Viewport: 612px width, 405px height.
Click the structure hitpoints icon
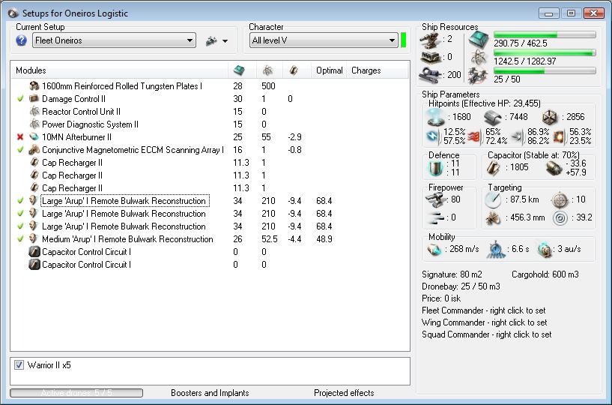tap(550, 117)
